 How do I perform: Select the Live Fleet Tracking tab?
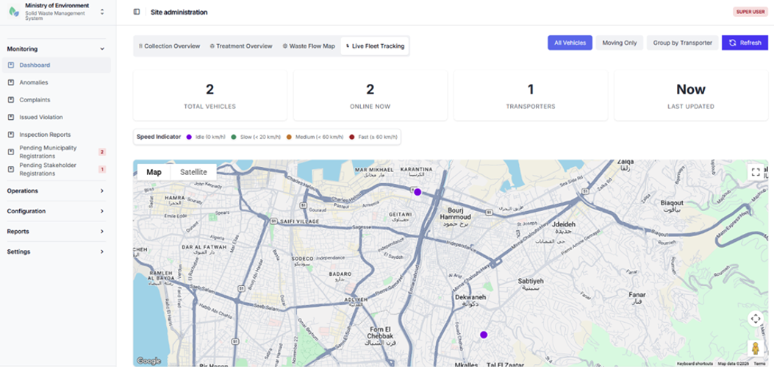(375, 46)
